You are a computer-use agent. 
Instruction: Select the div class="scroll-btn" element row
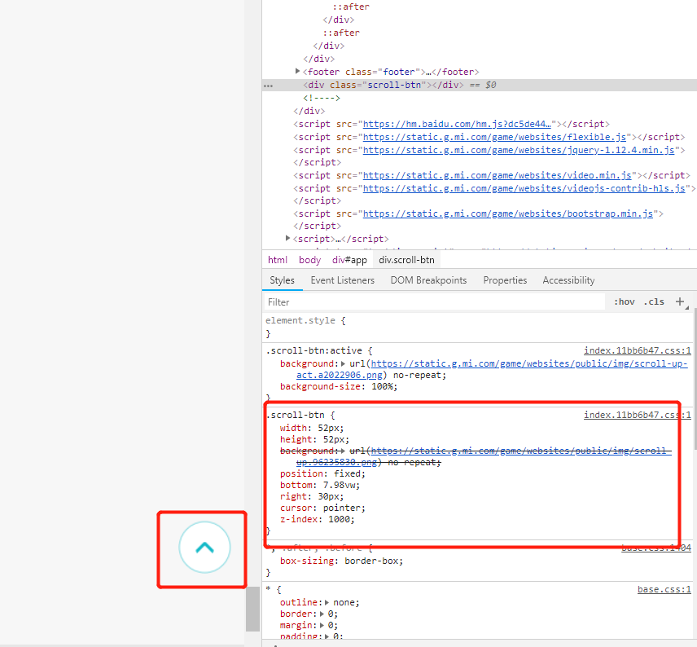[479, 85]
